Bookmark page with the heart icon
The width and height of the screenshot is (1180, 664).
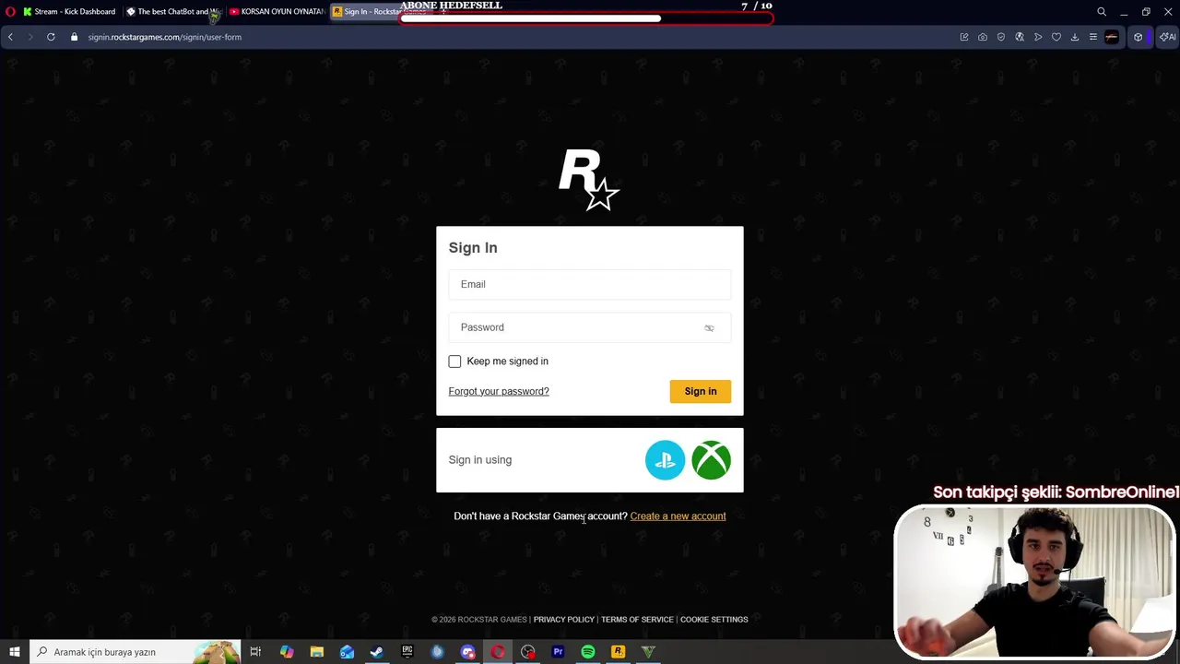(1056, 37)
